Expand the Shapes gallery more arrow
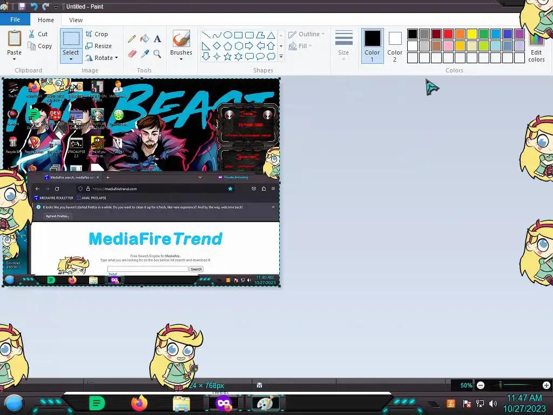 click(x=281, y=56)
